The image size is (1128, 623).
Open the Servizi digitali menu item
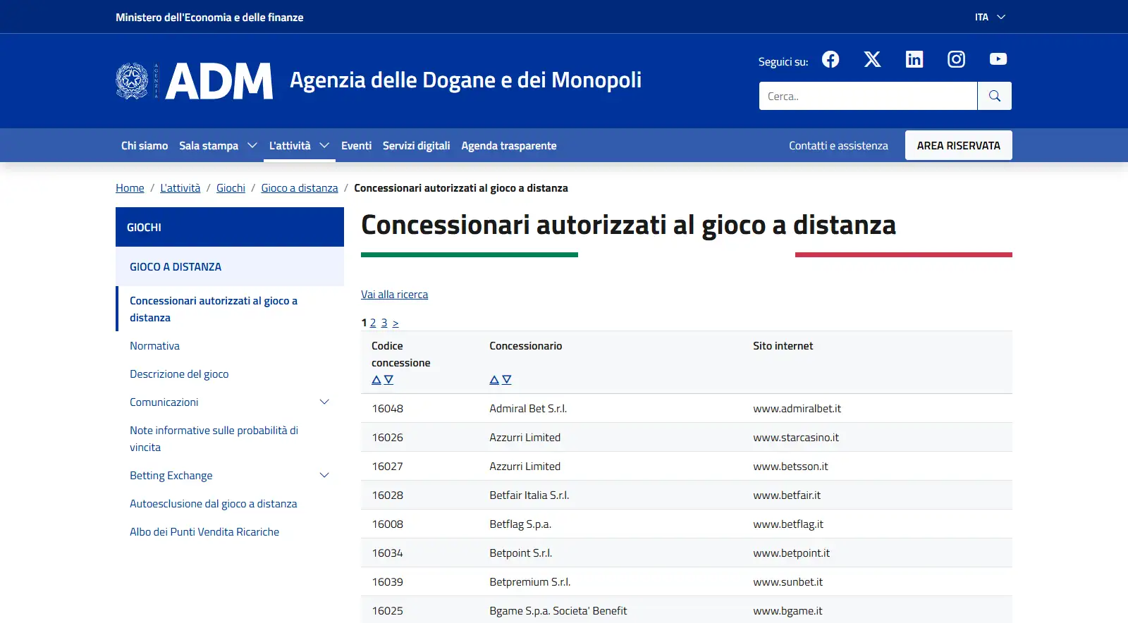416,145
